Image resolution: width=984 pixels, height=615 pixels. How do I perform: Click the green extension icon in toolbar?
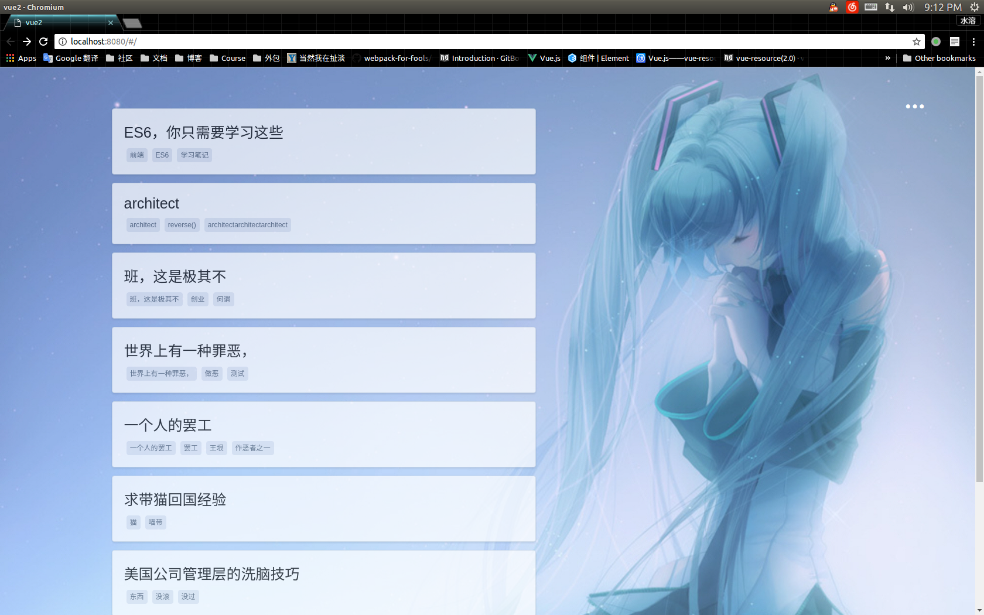(936, 42)
